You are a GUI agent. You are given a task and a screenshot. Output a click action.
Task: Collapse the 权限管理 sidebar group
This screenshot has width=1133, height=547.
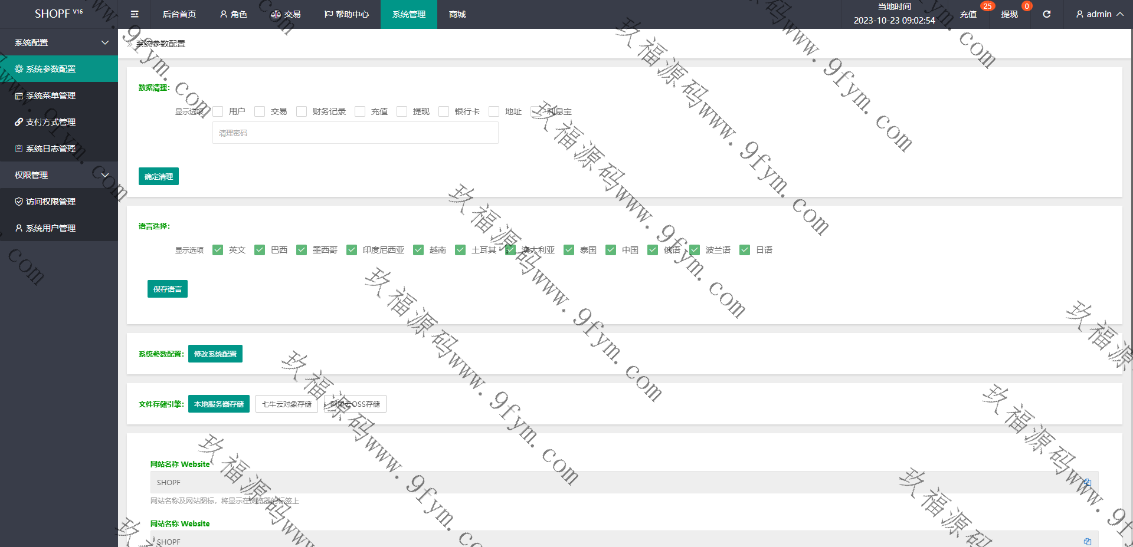coord(105,175)
